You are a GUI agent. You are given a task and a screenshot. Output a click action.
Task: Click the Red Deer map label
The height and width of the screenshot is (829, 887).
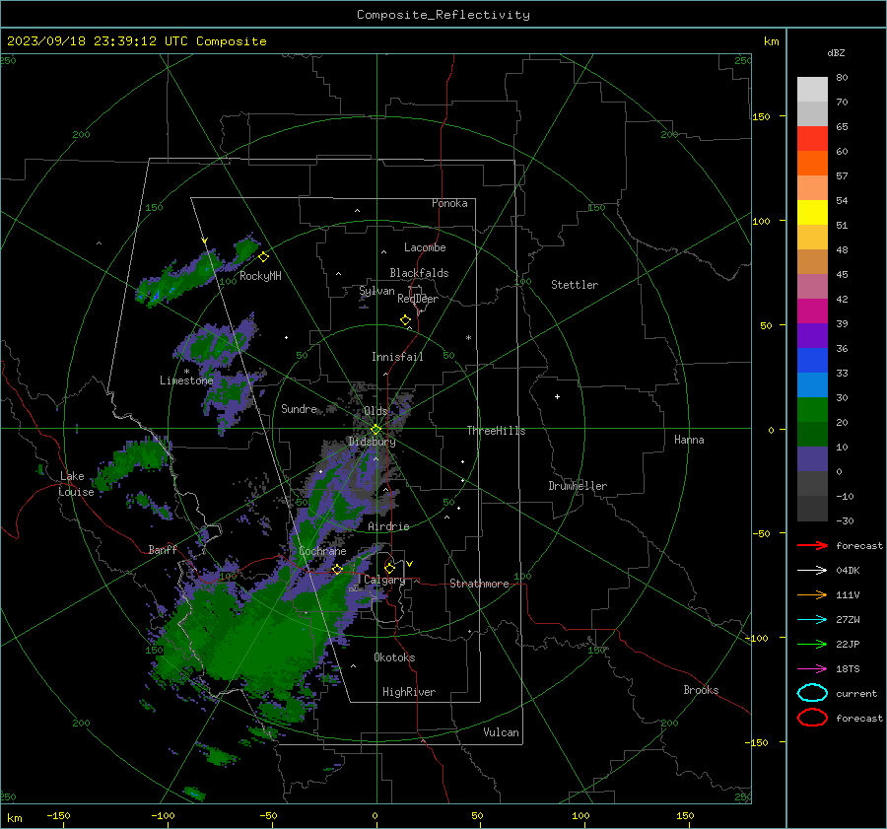[x=418, y=299]
